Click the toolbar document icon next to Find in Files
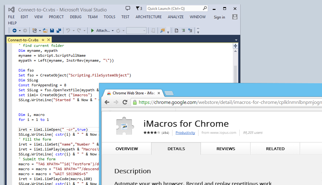322x185 pixels. pos(176,31)
